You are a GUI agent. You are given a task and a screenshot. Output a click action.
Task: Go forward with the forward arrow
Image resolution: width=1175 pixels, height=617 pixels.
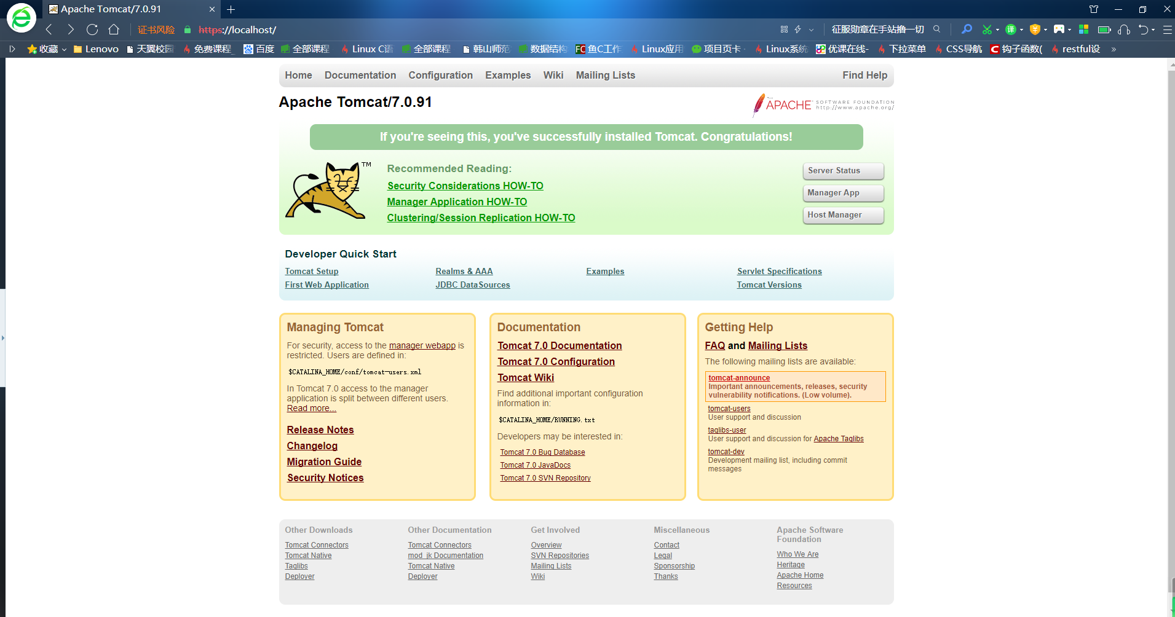click(x=71, y=29)
